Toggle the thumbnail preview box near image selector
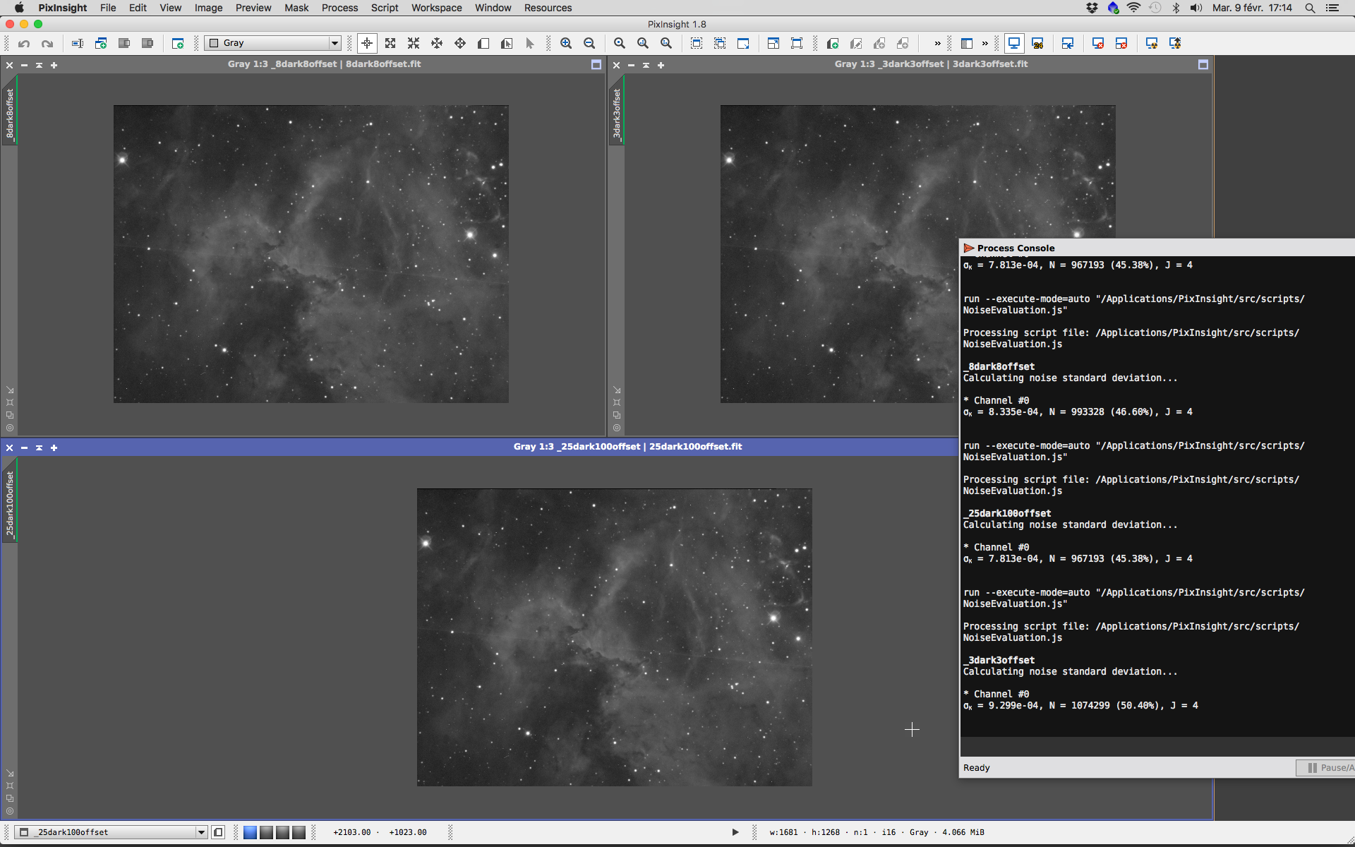 (x=219, y=832)
